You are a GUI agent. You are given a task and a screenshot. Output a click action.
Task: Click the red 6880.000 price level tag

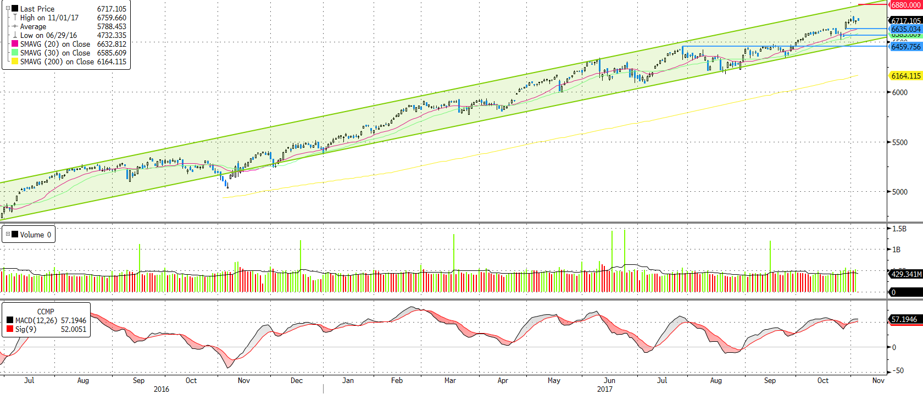[905, 5]
